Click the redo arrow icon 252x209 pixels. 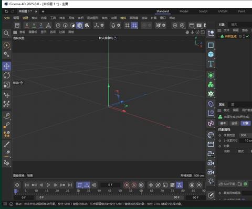13,12
